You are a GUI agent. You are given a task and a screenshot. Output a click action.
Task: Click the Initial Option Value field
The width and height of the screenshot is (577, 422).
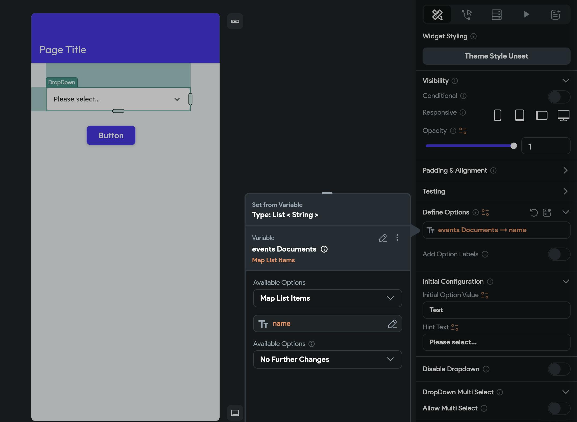pyautogui.click(x=496, y=310)
